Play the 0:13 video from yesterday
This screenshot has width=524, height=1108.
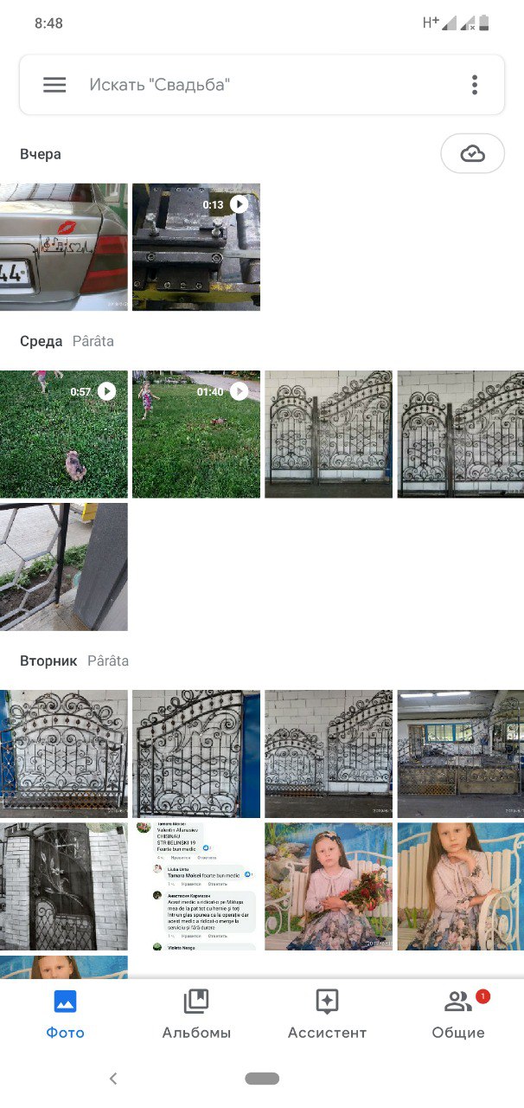coord(196,247)
